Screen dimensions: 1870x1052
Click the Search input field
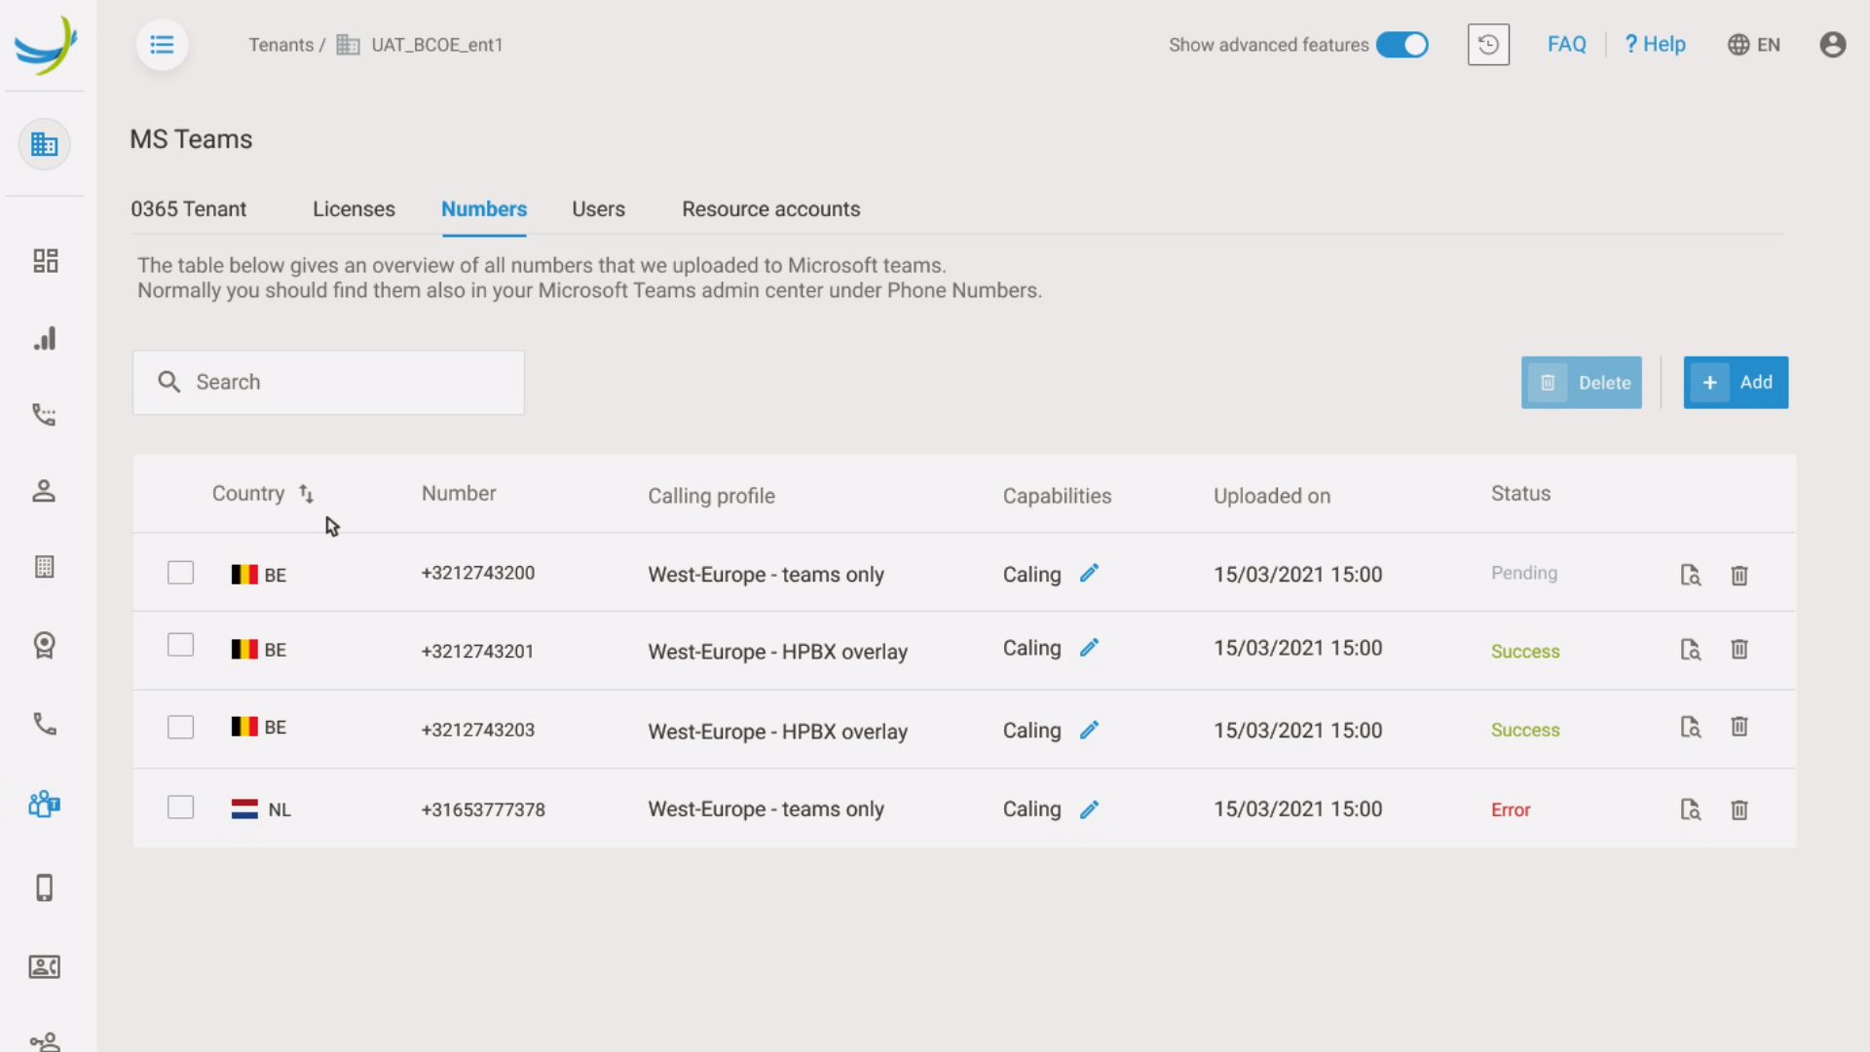click(x=329, y=382)
